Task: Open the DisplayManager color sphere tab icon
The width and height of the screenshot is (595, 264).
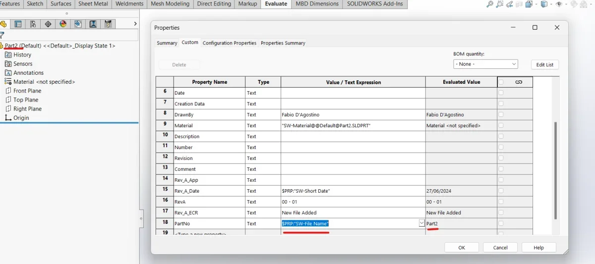Action: (63, 24)
